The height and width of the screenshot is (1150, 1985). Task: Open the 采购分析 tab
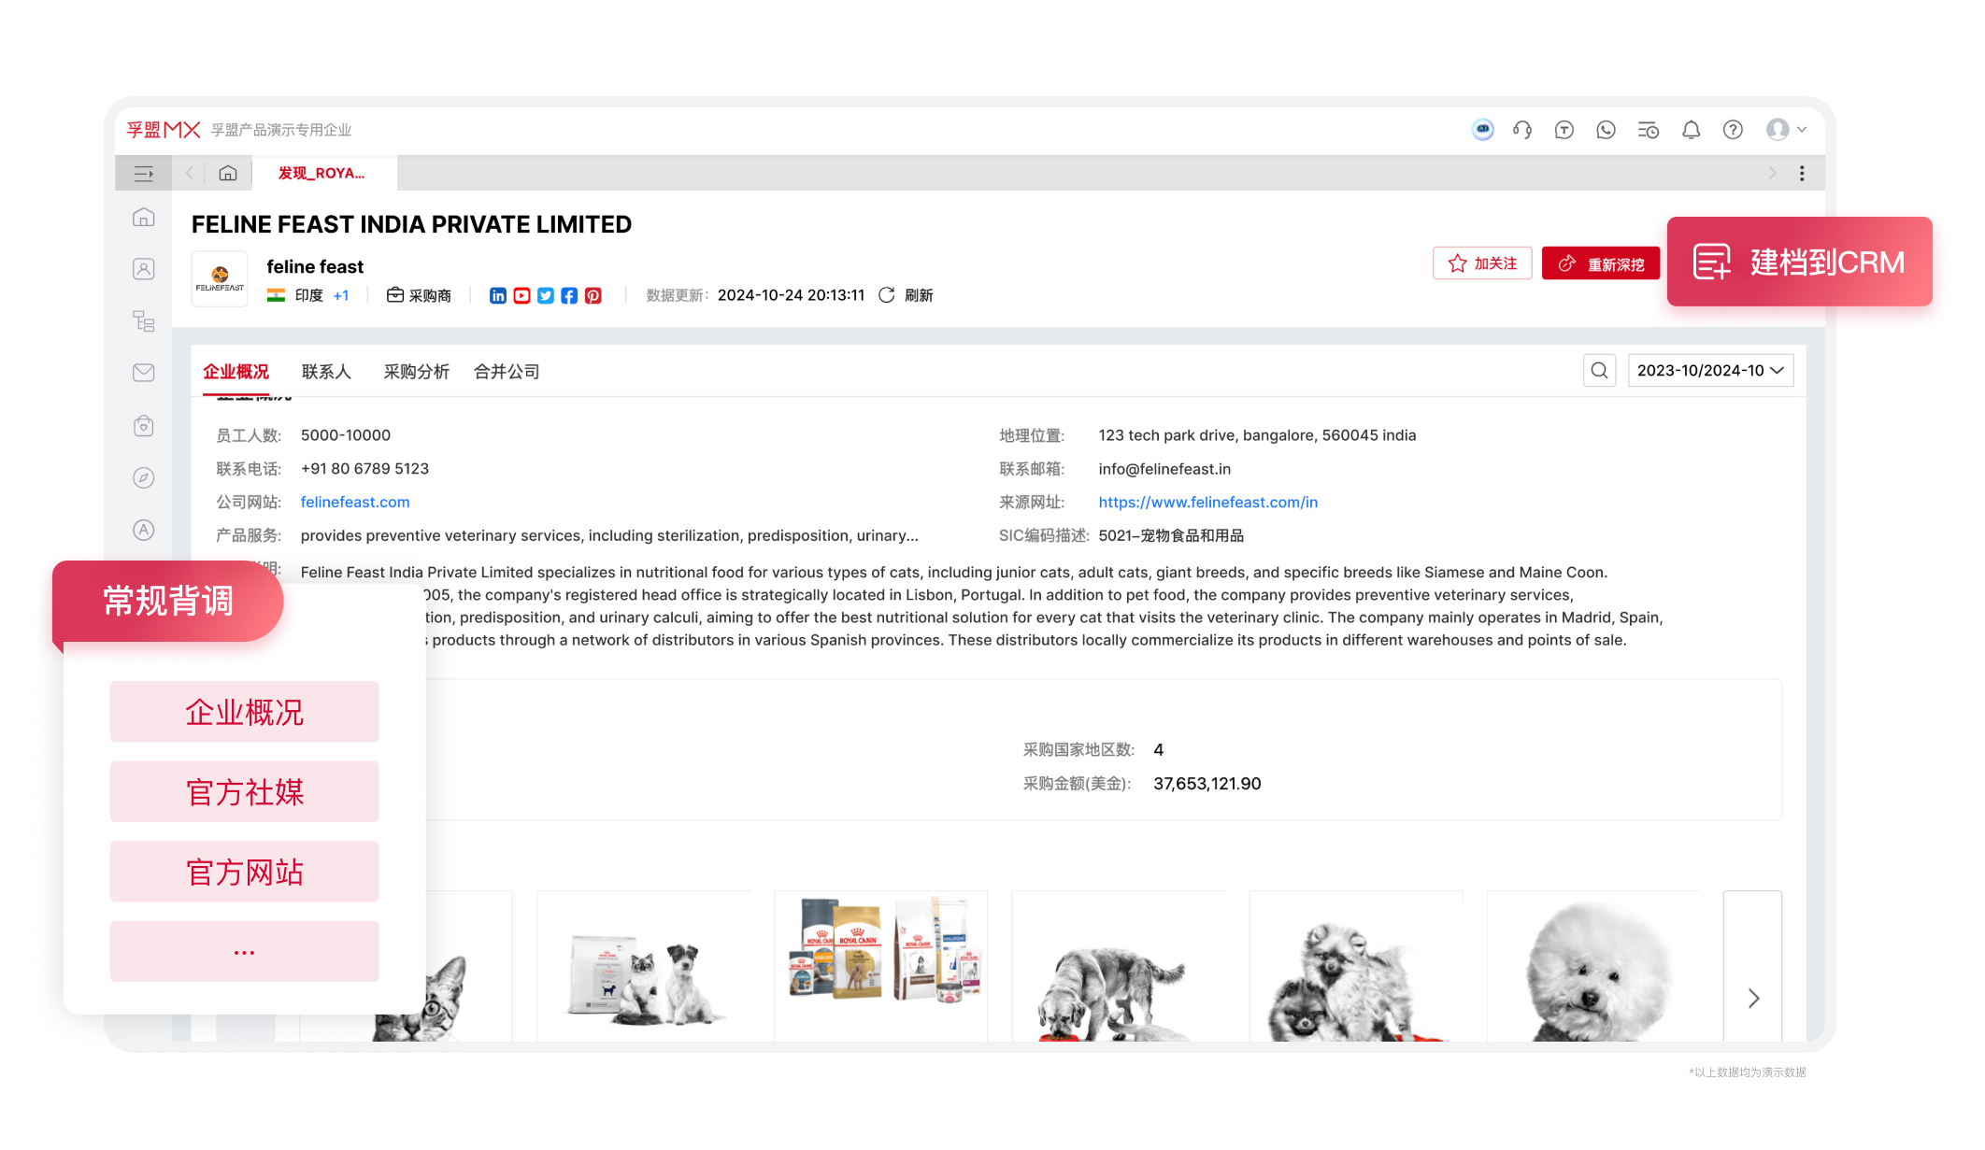[416, 371]
